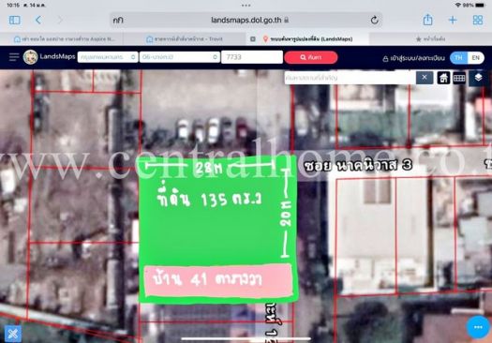Open Safari tab overview grid icon
This screenshot has width=492, height=343.
(478, 20)
